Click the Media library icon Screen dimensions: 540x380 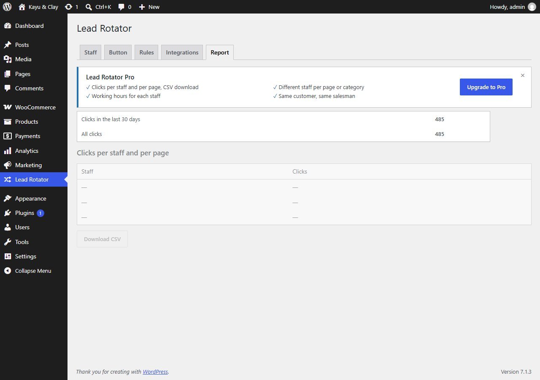8,59
